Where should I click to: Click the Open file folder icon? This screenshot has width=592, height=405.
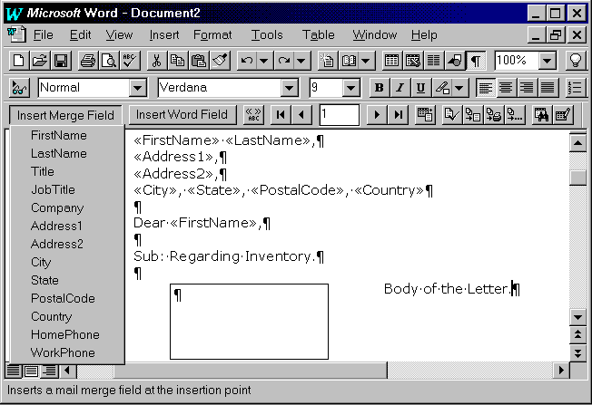(x=40, y=61)
